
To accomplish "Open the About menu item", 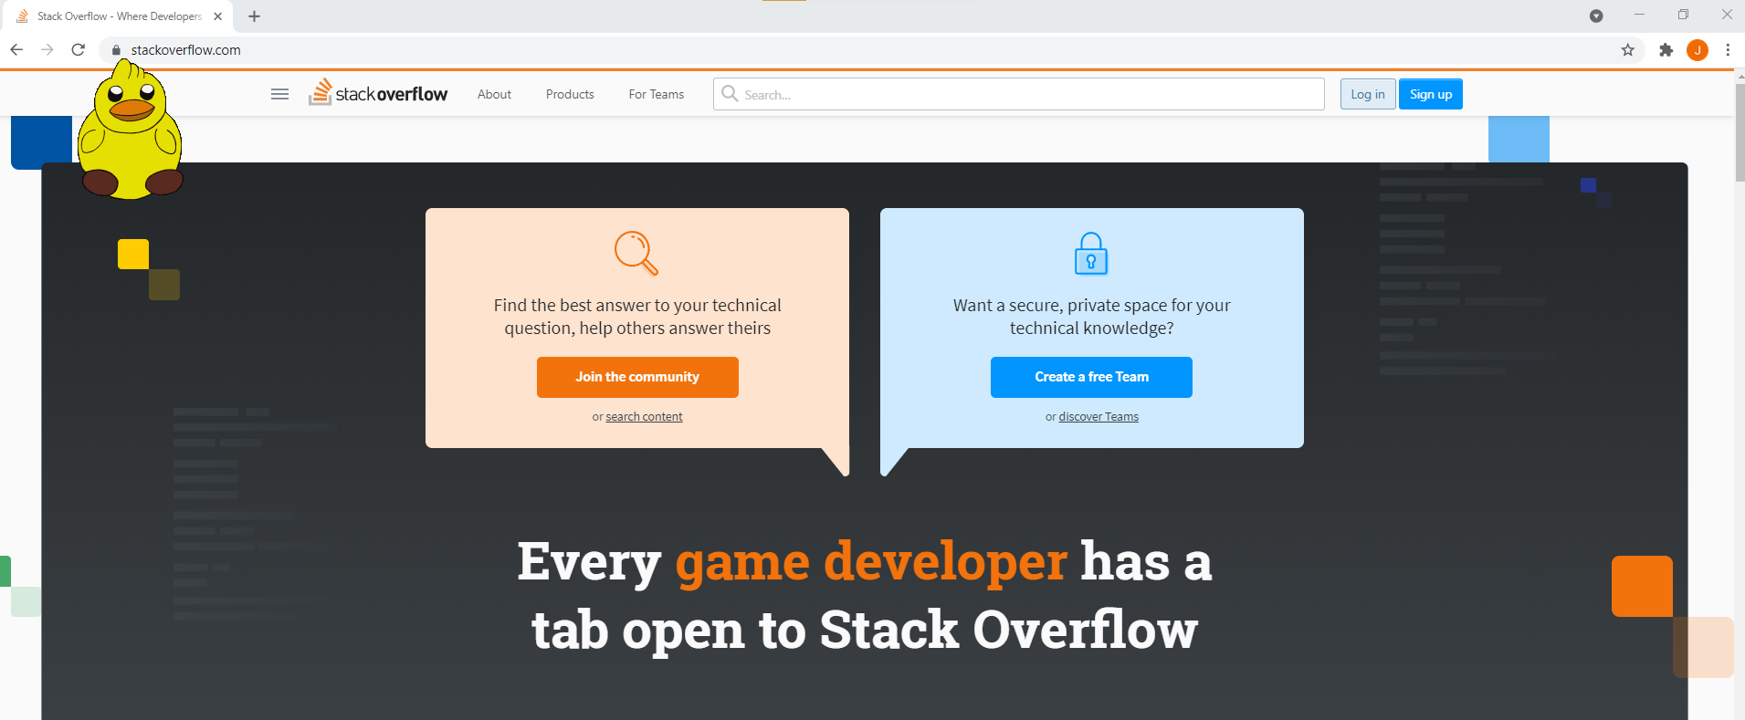I will (x=494, y=94).
